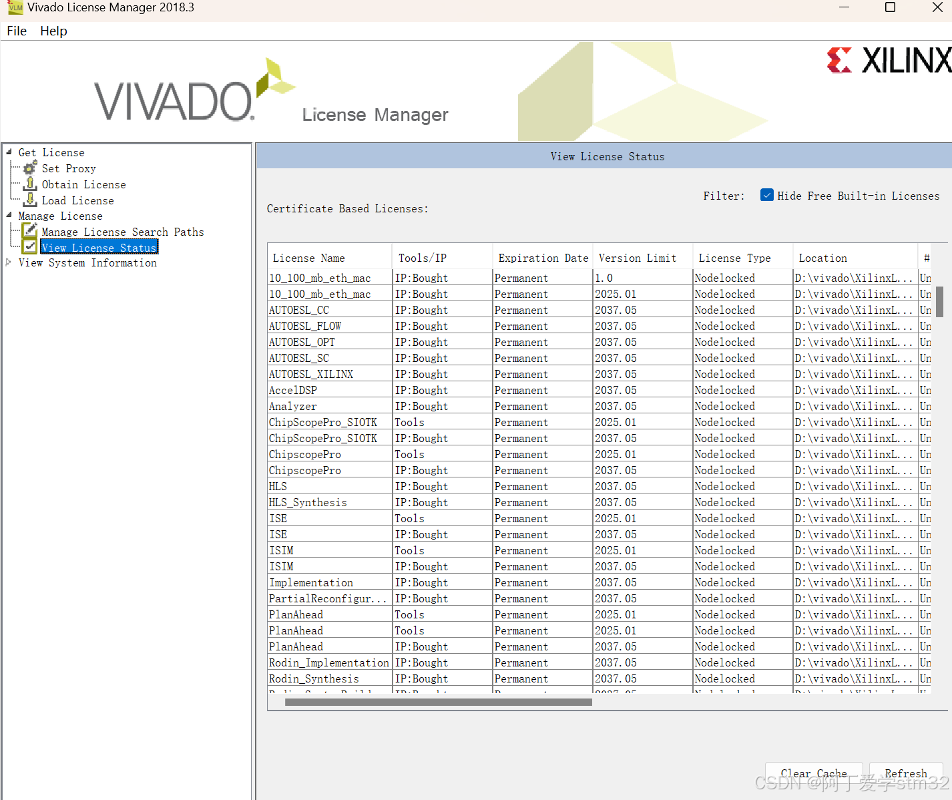
Task: Open the File menu
Action: point(17,31)
